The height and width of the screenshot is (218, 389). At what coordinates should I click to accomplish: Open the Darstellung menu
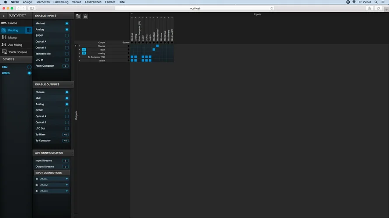[x=61, y=2]
